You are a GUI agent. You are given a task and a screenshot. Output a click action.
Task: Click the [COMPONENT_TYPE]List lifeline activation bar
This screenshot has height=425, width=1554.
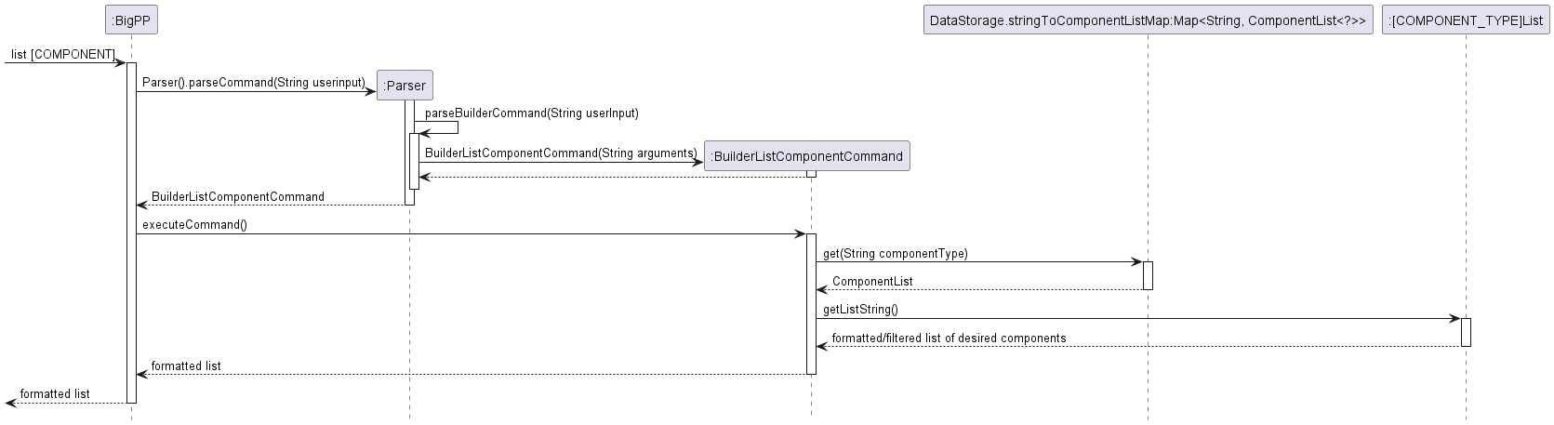pos(1466,332)
